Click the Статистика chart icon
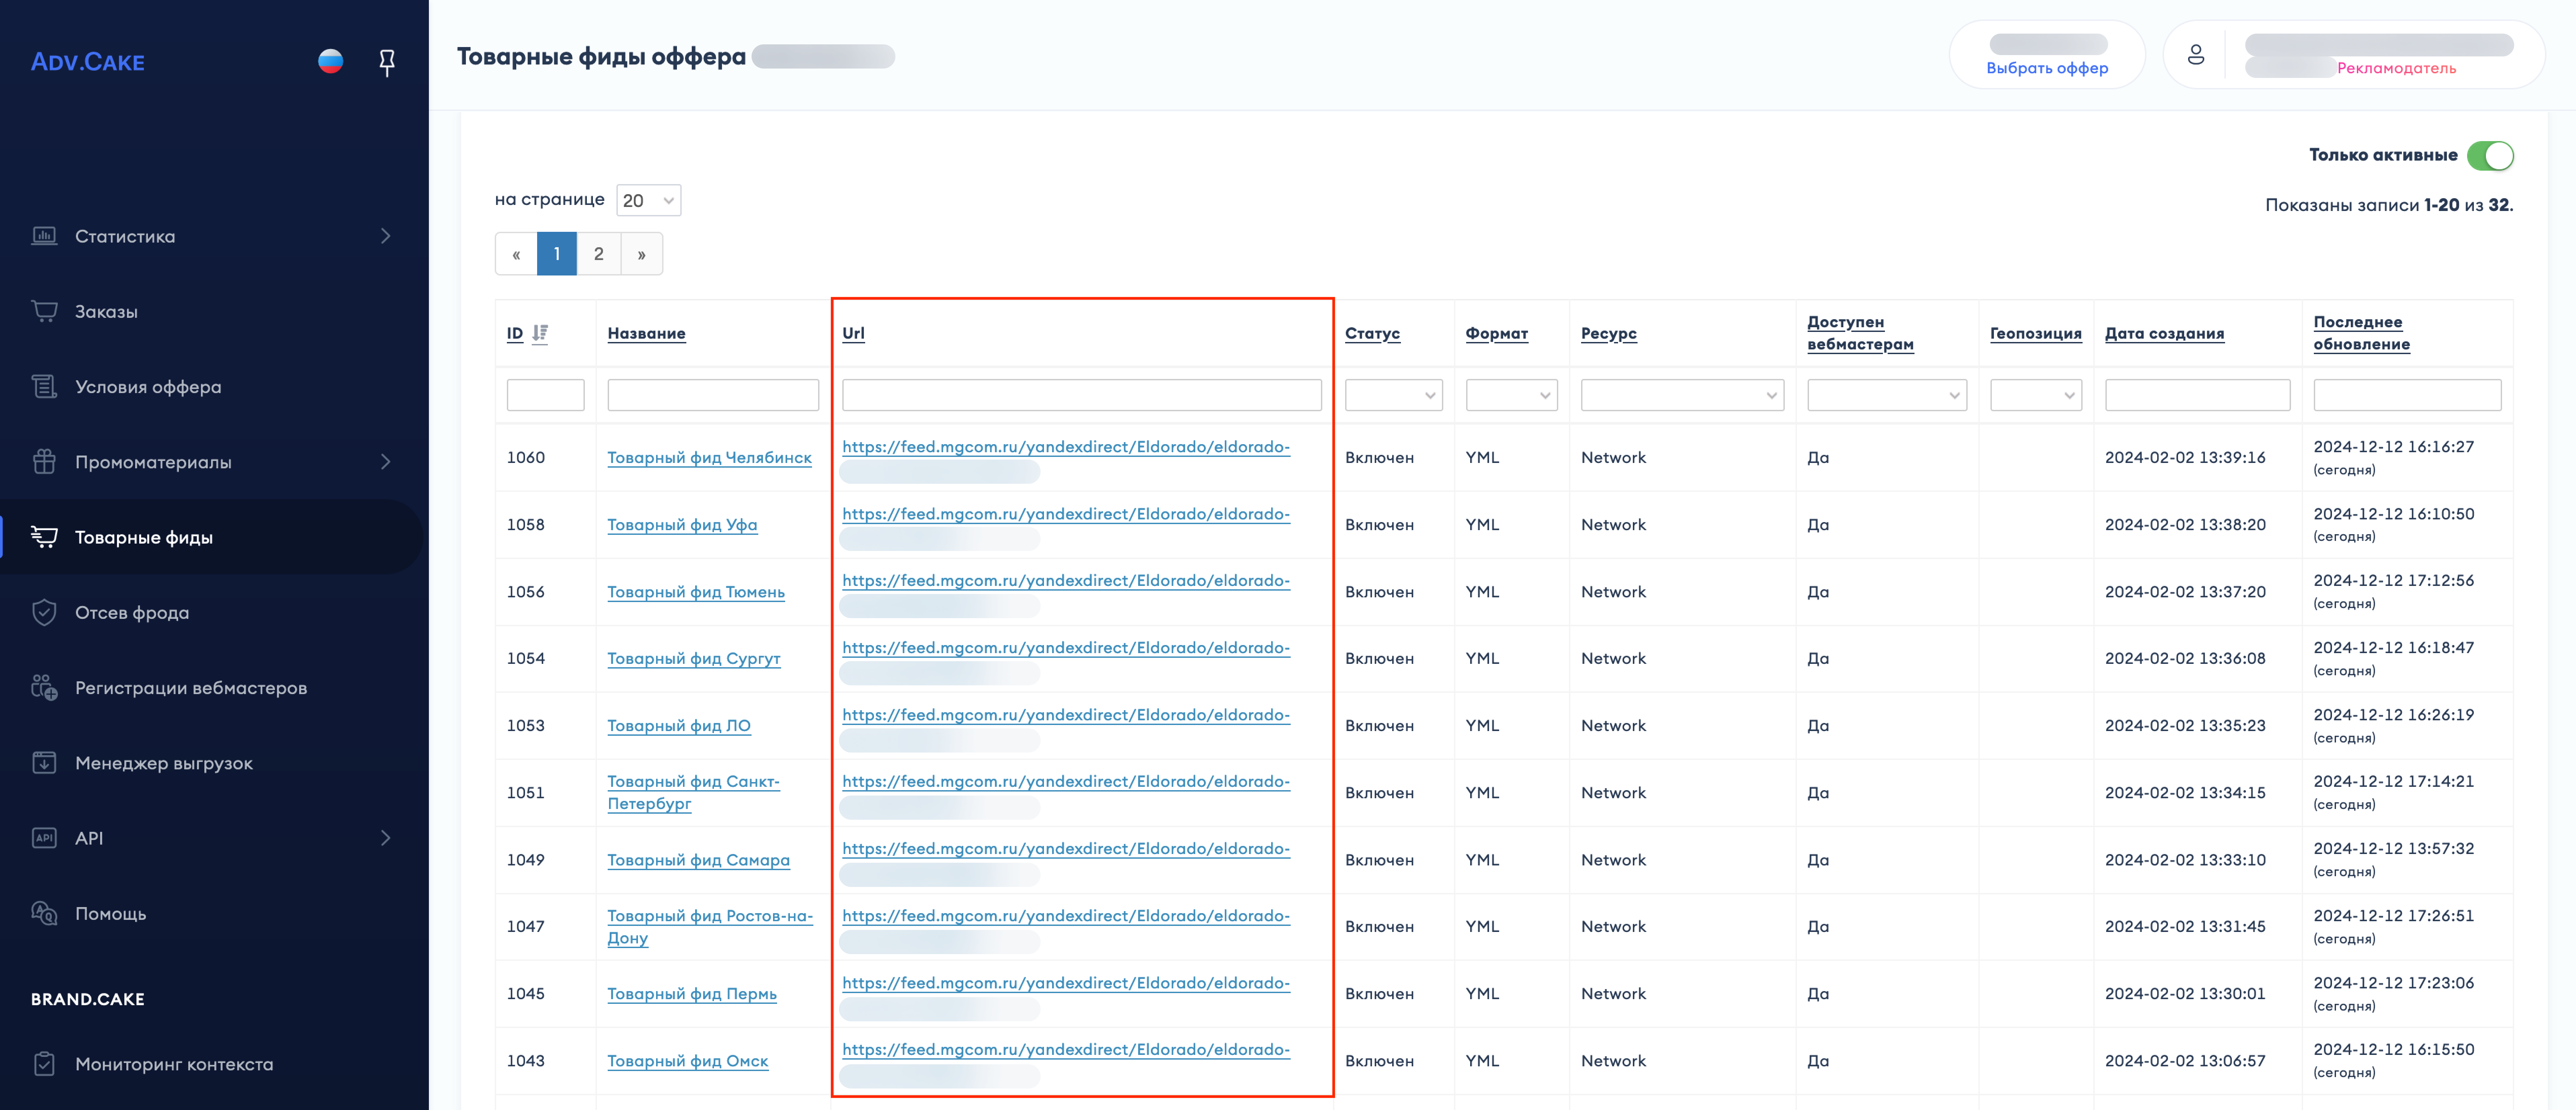The image size is (2576, 1110). click(x=44, y=236)
